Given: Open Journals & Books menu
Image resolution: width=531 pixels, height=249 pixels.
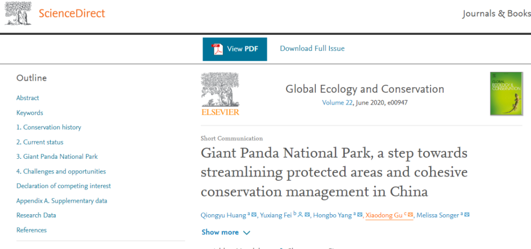Looking at the screenshot, I should pyautogui.click(x=496, y=14).
